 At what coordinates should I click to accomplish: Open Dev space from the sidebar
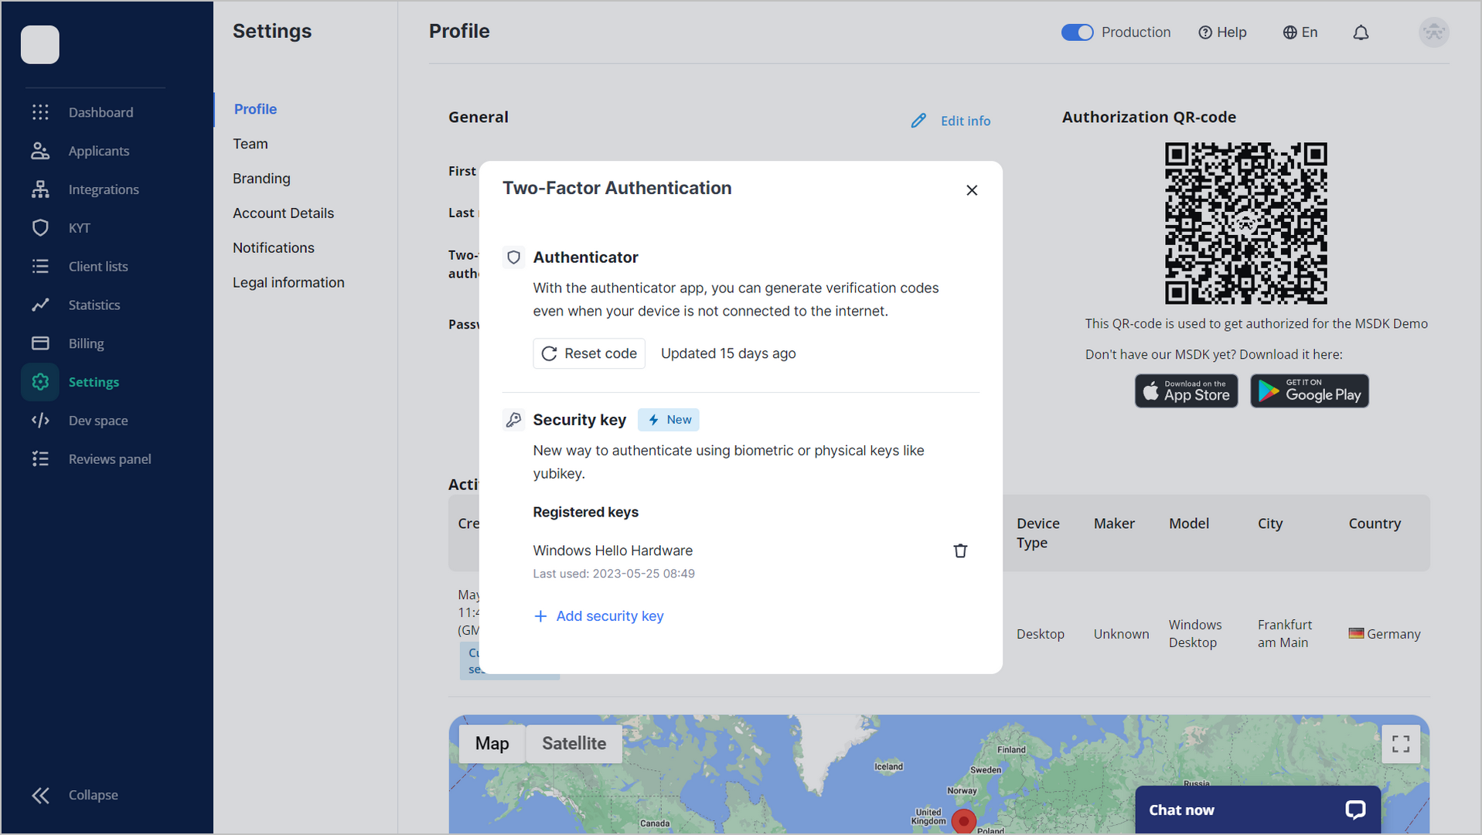pyautogui.click(x=98, y=420)
